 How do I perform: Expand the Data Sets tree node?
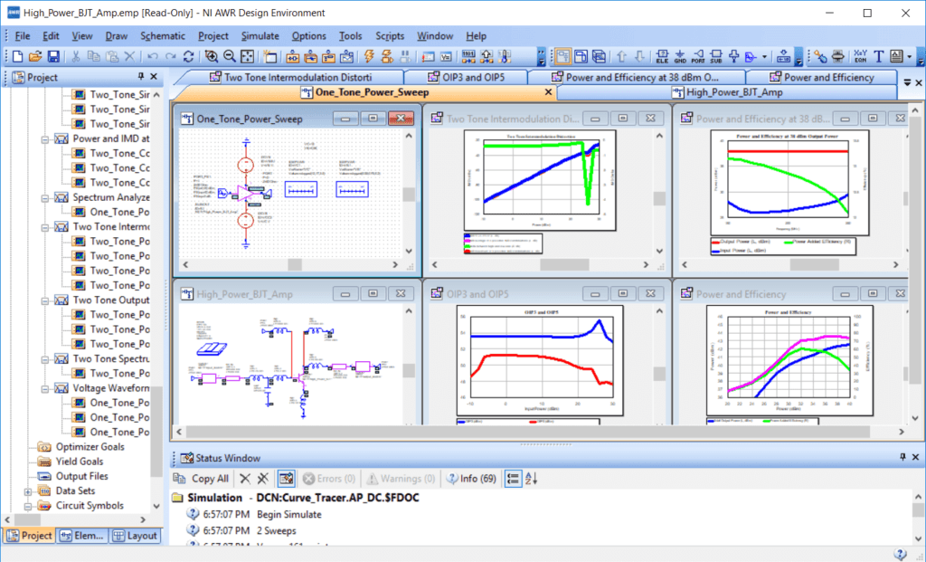[29, 491]
